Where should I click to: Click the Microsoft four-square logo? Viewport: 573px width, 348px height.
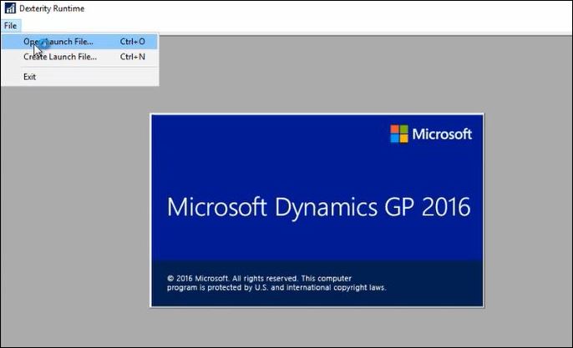(399, 134)
